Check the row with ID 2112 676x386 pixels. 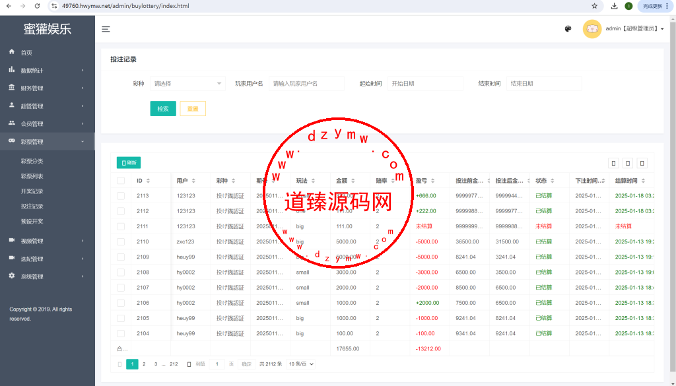121,211
